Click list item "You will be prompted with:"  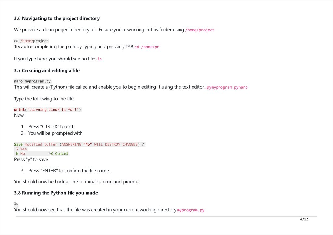(56, 133)
